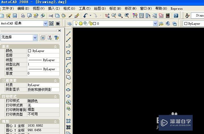Collapse the 三维效果 properties section
Viewport: 204px width, 134px height.
click(x=55, y=81)
